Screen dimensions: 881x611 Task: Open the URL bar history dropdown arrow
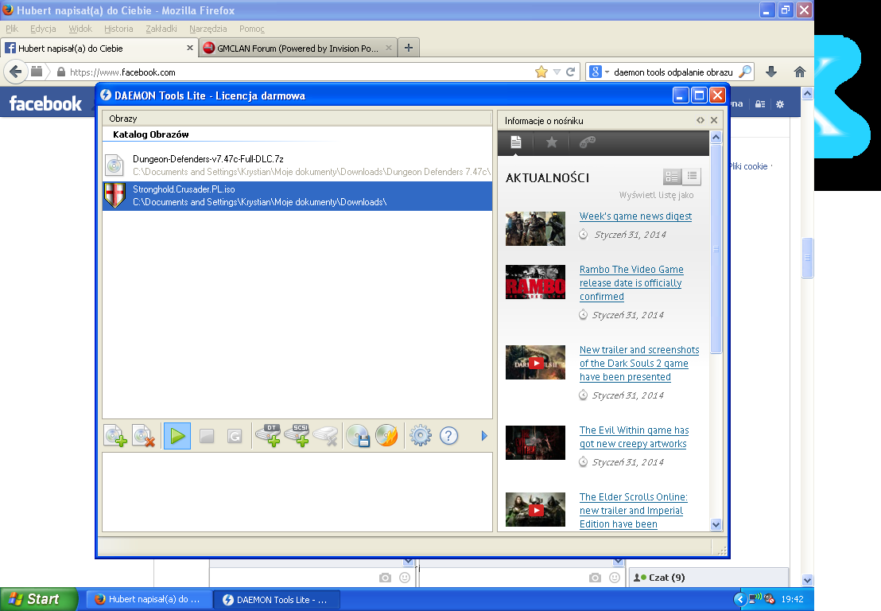[557, 72]
